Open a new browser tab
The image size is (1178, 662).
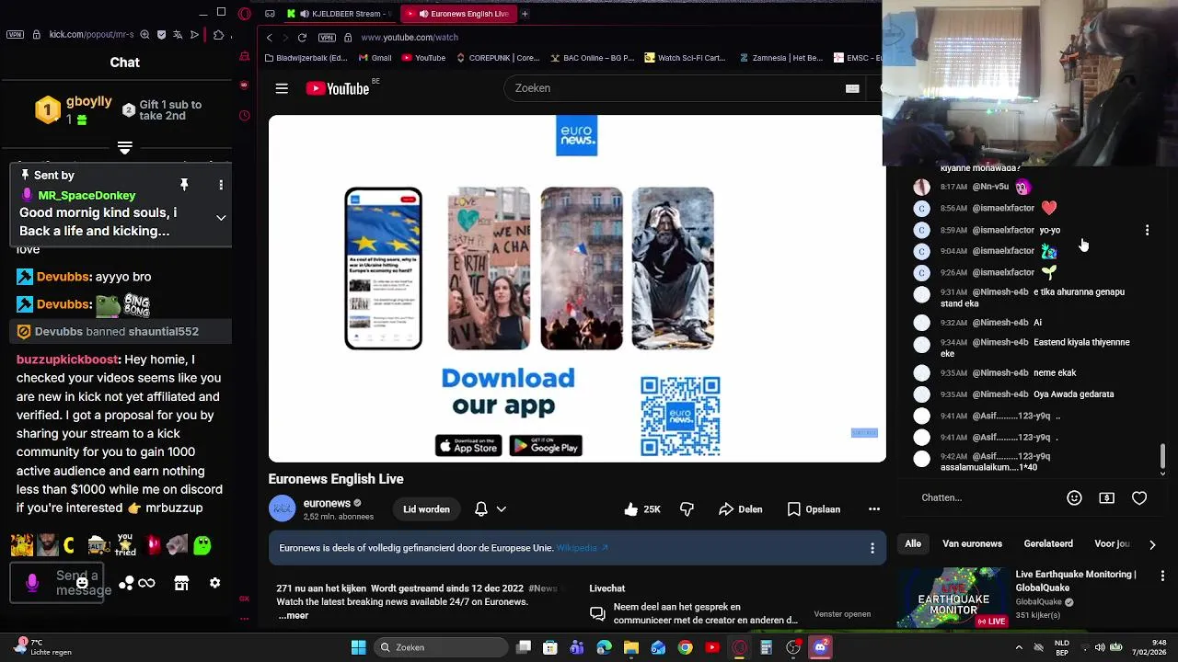tap(525, 14)
